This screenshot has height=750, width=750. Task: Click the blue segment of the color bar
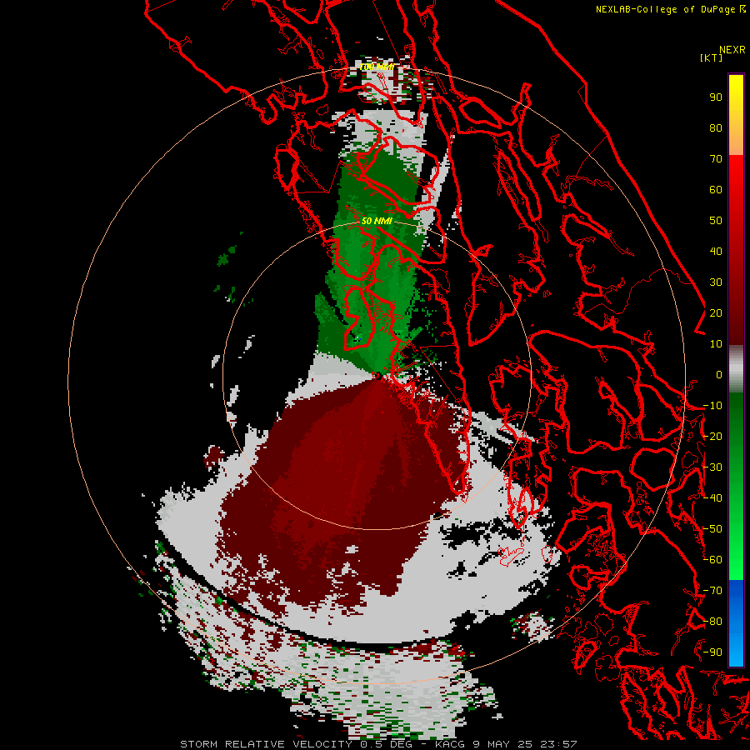click(736, 622)
